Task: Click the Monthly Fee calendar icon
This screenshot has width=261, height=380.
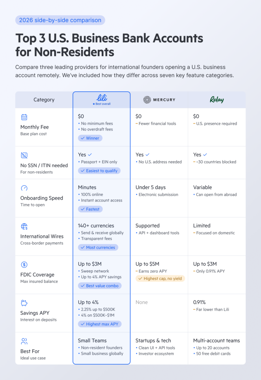Action: [x=24, y=117]
